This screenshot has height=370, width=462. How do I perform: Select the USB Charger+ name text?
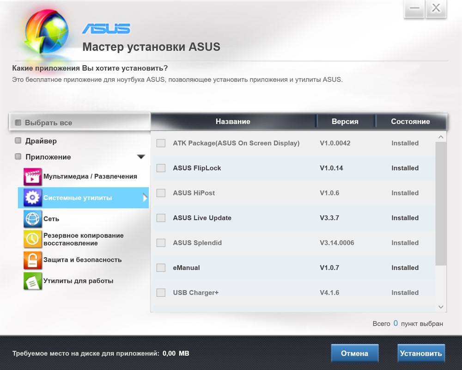195,293
